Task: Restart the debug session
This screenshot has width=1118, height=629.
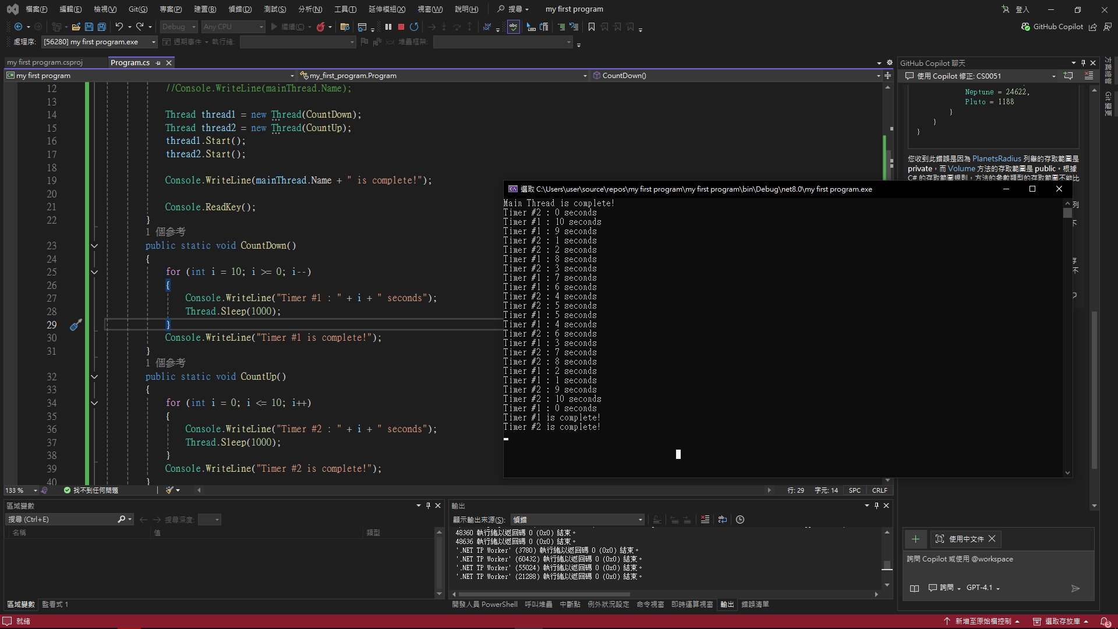Action: pos(414,27)
